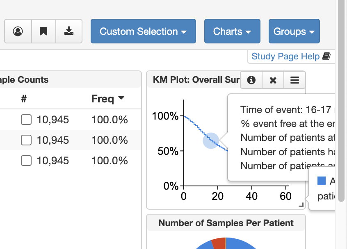Screen dimensions: 347x249
Task: Click the resize grip on the KM Plot
Action: click(301, 204)
